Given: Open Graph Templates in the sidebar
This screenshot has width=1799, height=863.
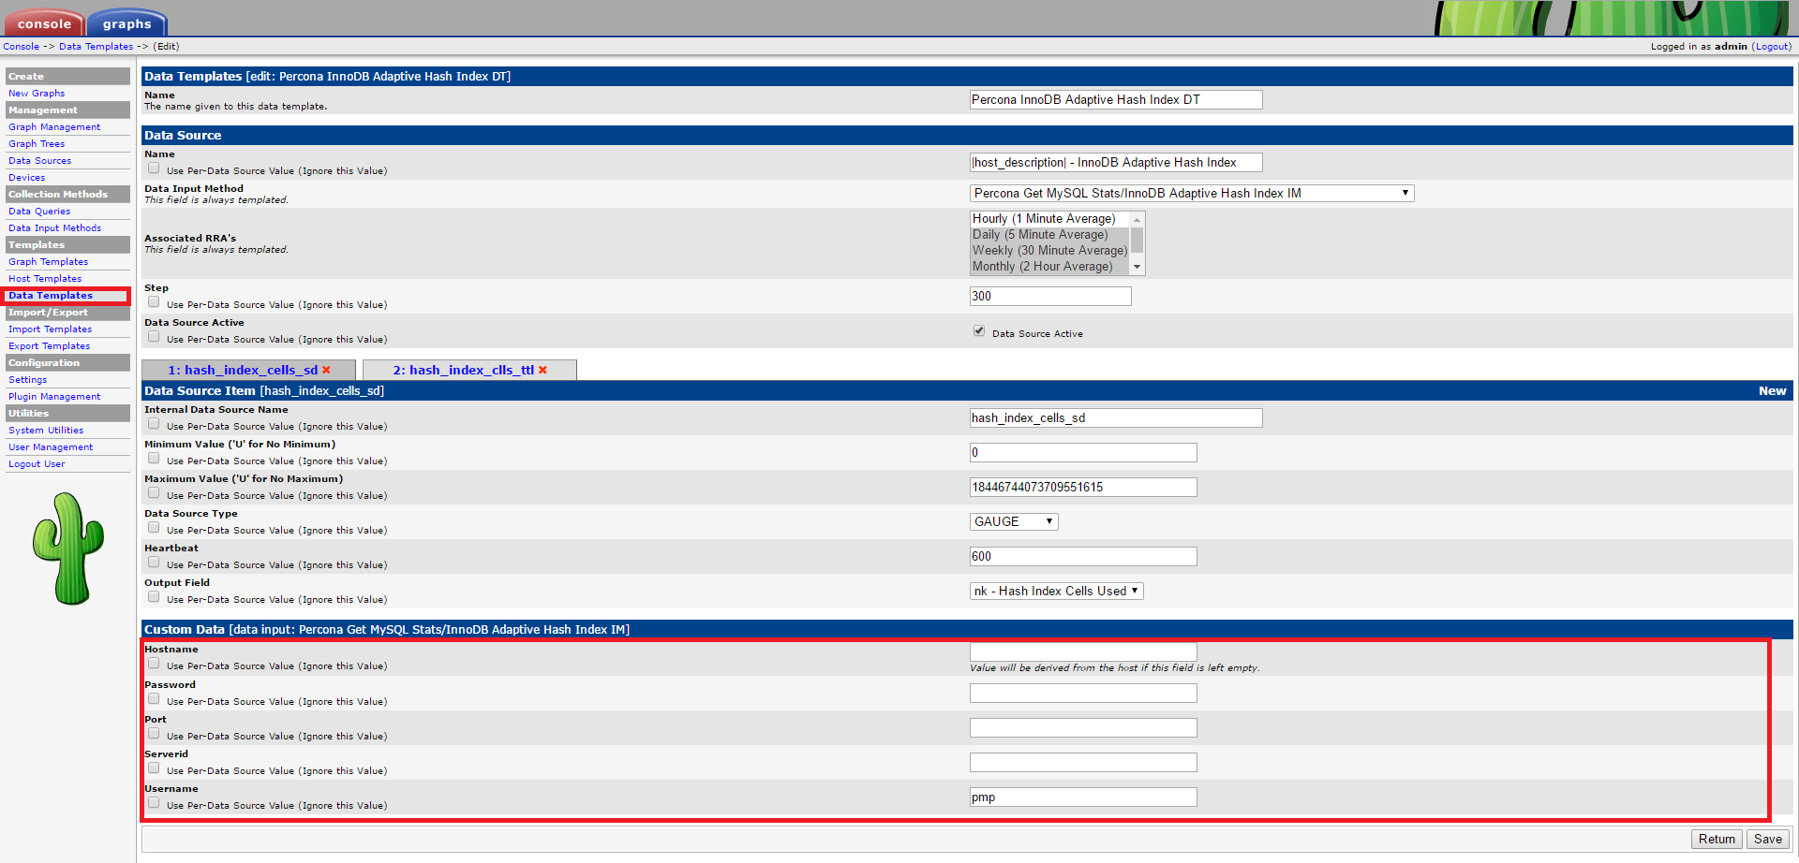Looking at the screenshot, I should 48,262.
